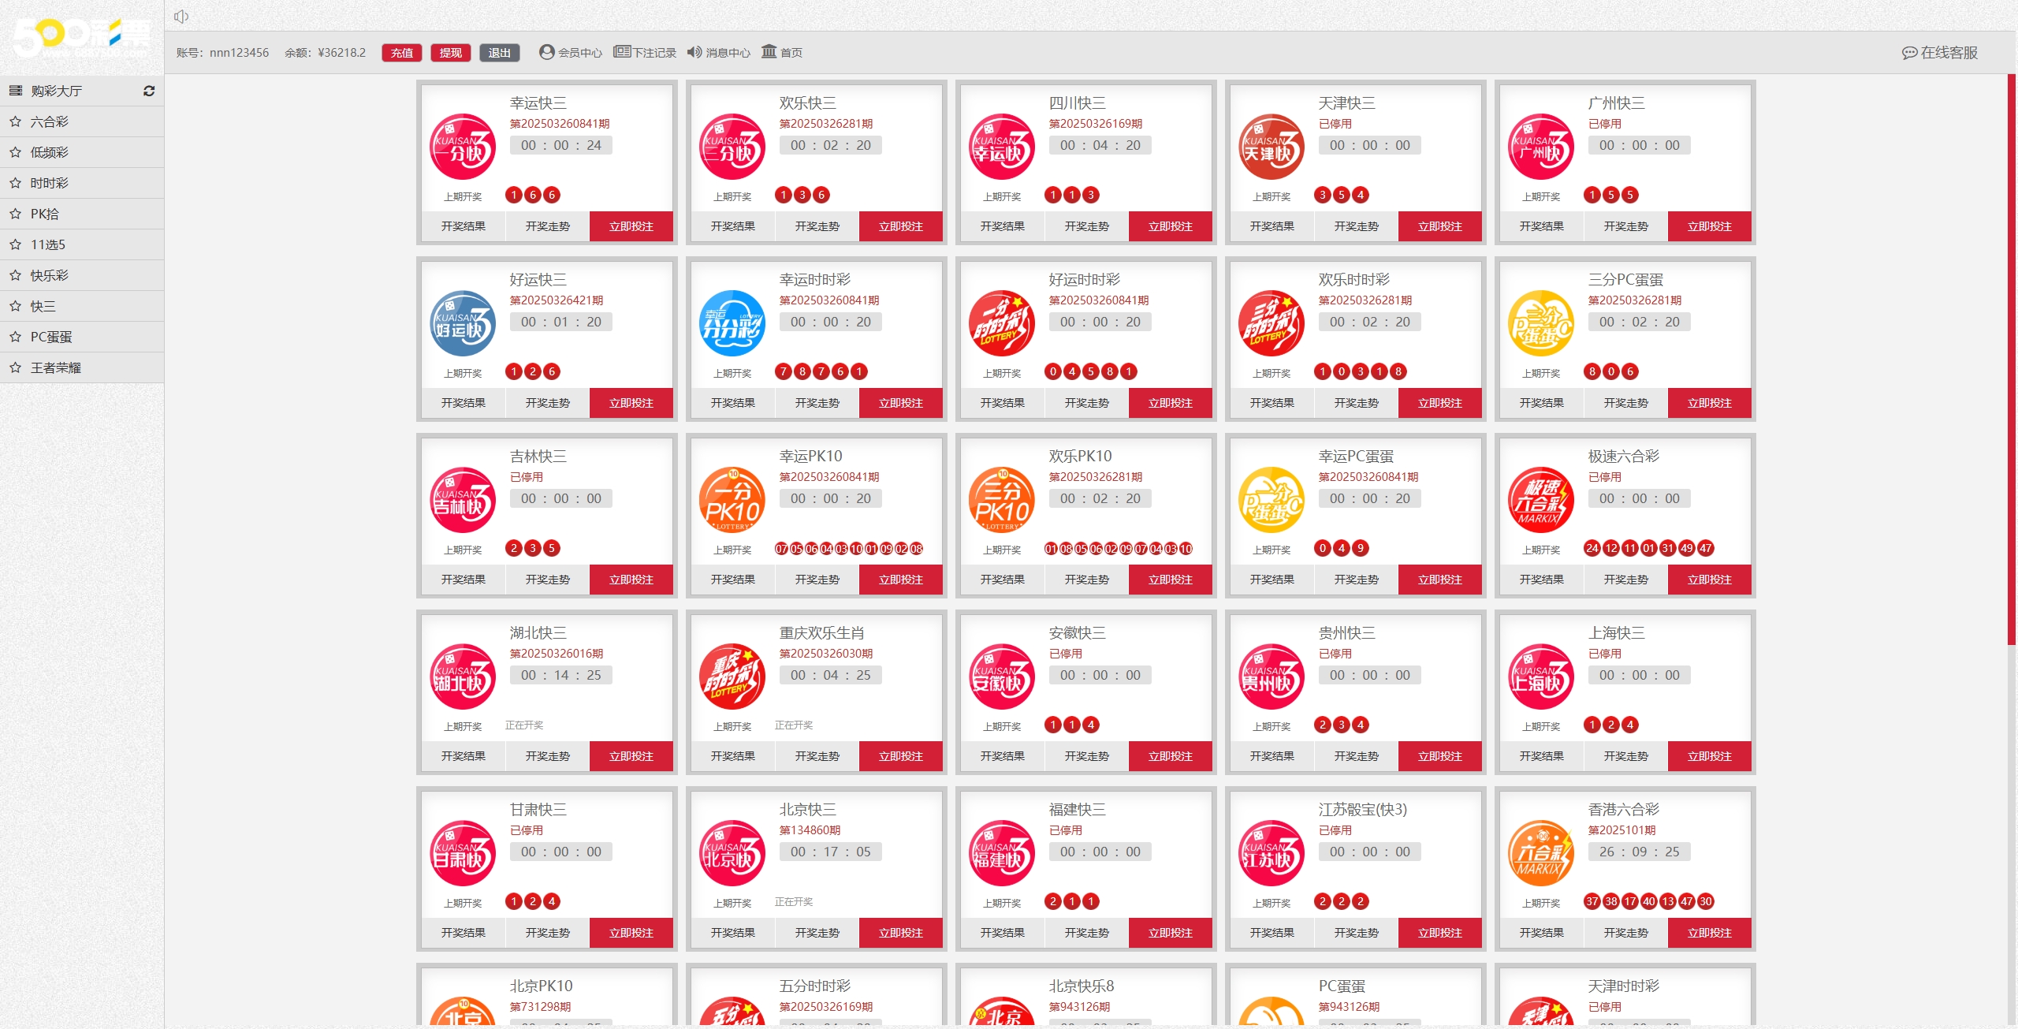2018x1029 pixels.
Task: Select PC蛋蛋 in the sidebar
Action: (51, 337)
